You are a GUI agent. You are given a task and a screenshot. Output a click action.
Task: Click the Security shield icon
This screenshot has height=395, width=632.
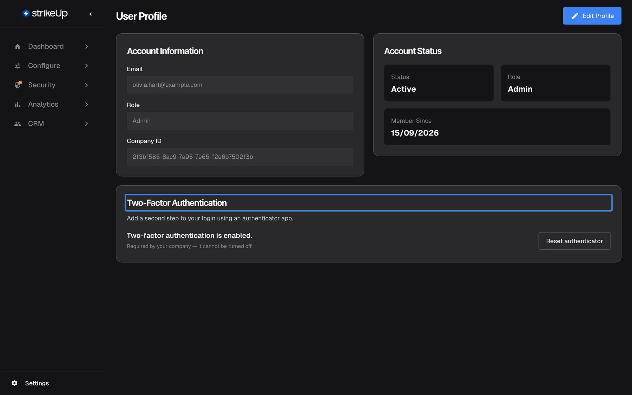[18, 85]
